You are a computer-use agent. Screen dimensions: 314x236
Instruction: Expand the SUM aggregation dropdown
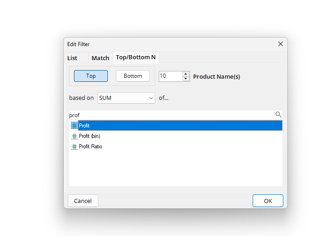click(126, 98)
